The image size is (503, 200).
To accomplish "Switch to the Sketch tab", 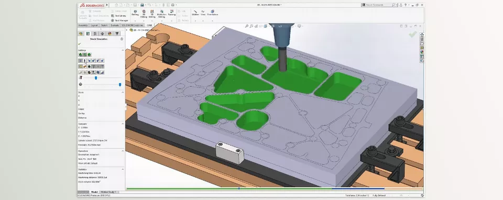I will (x=104, y=25).
